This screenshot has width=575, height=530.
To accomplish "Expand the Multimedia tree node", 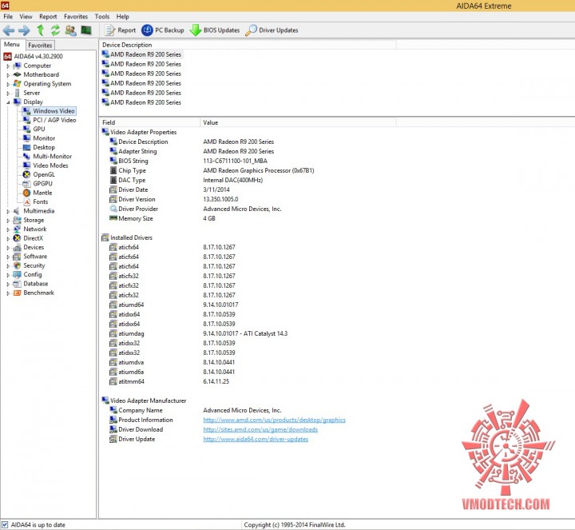I will (x=8, y=211).
